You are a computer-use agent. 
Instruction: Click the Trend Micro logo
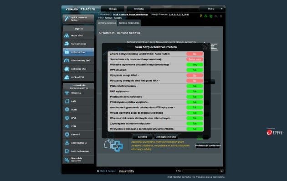tap(274, 132)
